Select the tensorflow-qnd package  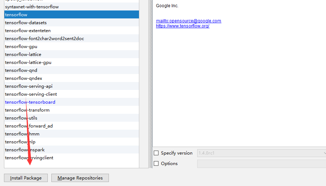72,70
